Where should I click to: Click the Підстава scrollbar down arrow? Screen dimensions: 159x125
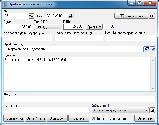[x=153, y=89]
